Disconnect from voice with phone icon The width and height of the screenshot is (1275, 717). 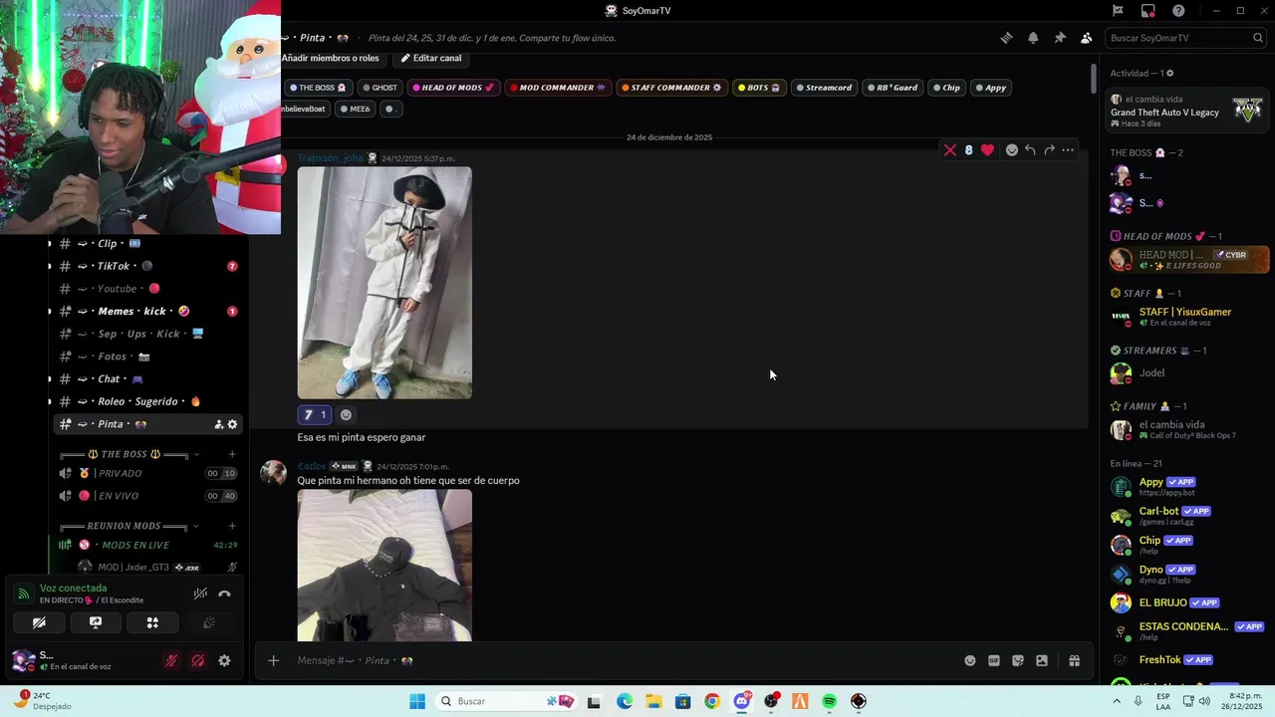[x=224, y=594]
